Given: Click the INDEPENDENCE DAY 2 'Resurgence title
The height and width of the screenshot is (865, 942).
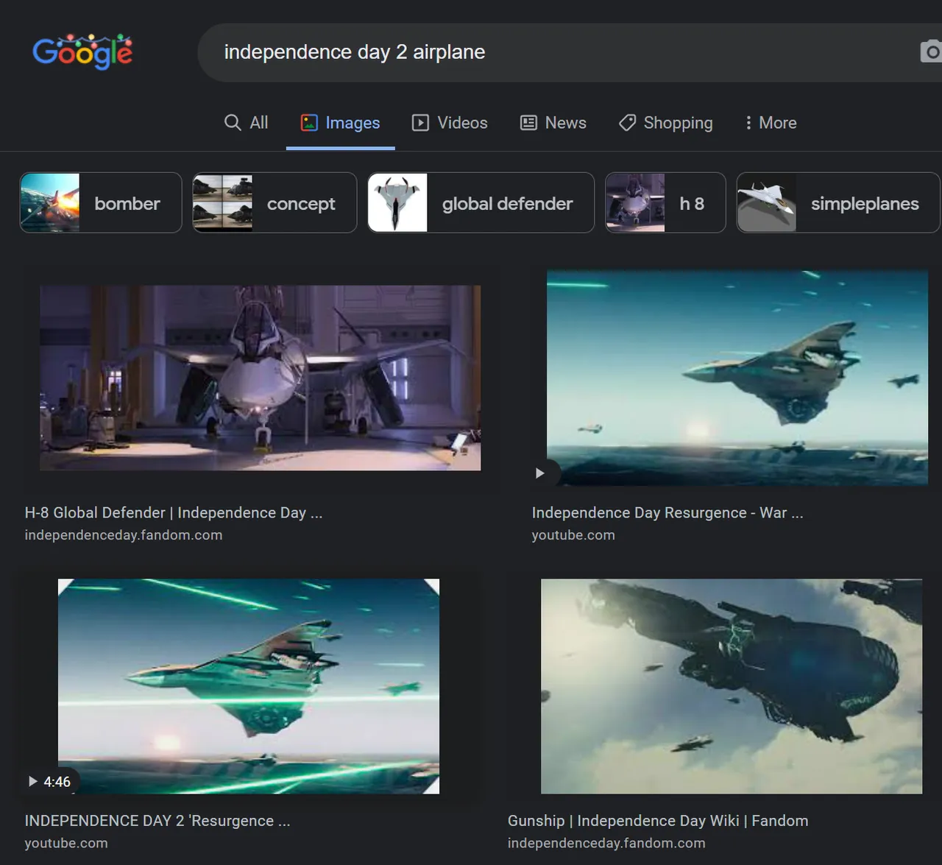Looking at the screenshot, I should click(157, 821).
